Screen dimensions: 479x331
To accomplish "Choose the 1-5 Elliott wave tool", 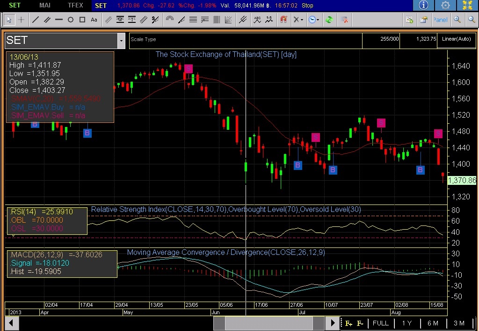I will [269, 20].
